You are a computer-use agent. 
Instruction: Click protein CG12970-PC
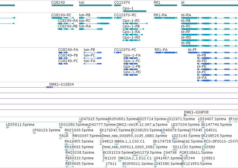tap(118, 53)
